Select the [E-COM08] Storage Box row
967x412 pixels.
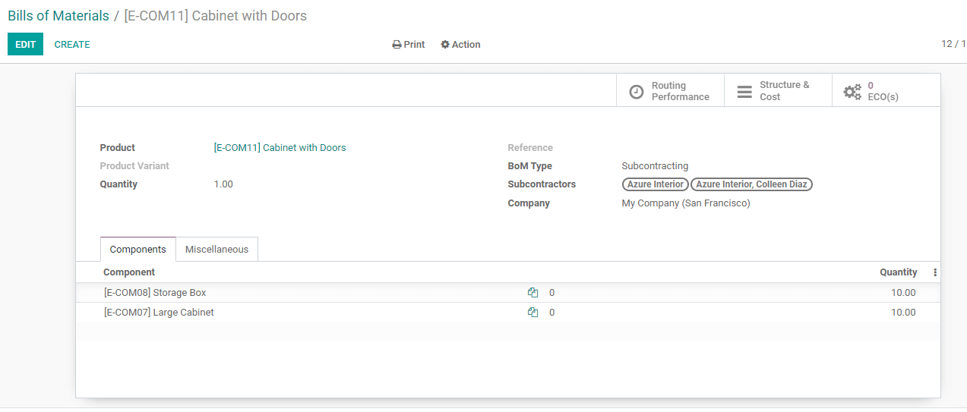507,293
